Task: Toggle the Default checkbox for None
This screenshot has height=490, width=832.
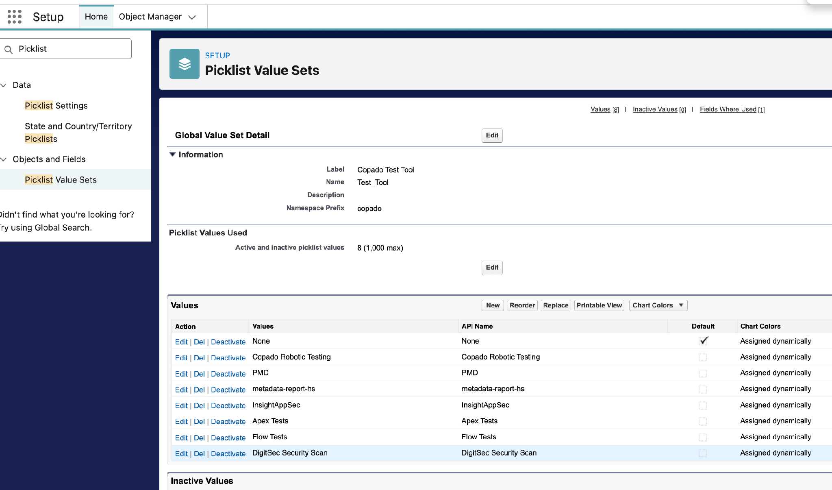Action: (703, 341)
